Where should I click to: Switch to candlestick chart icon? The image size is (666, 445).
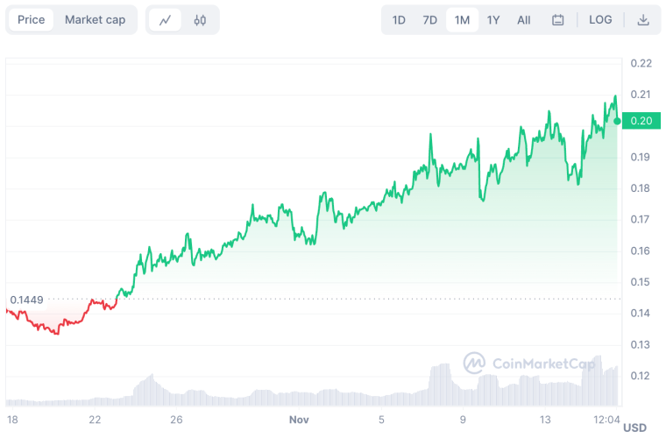[200, 20]
